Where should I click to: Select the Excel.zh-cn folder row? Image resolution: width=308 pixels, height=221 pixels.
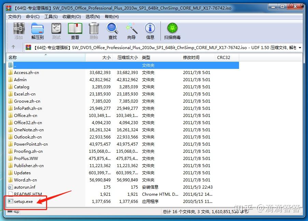coord(123,94)
